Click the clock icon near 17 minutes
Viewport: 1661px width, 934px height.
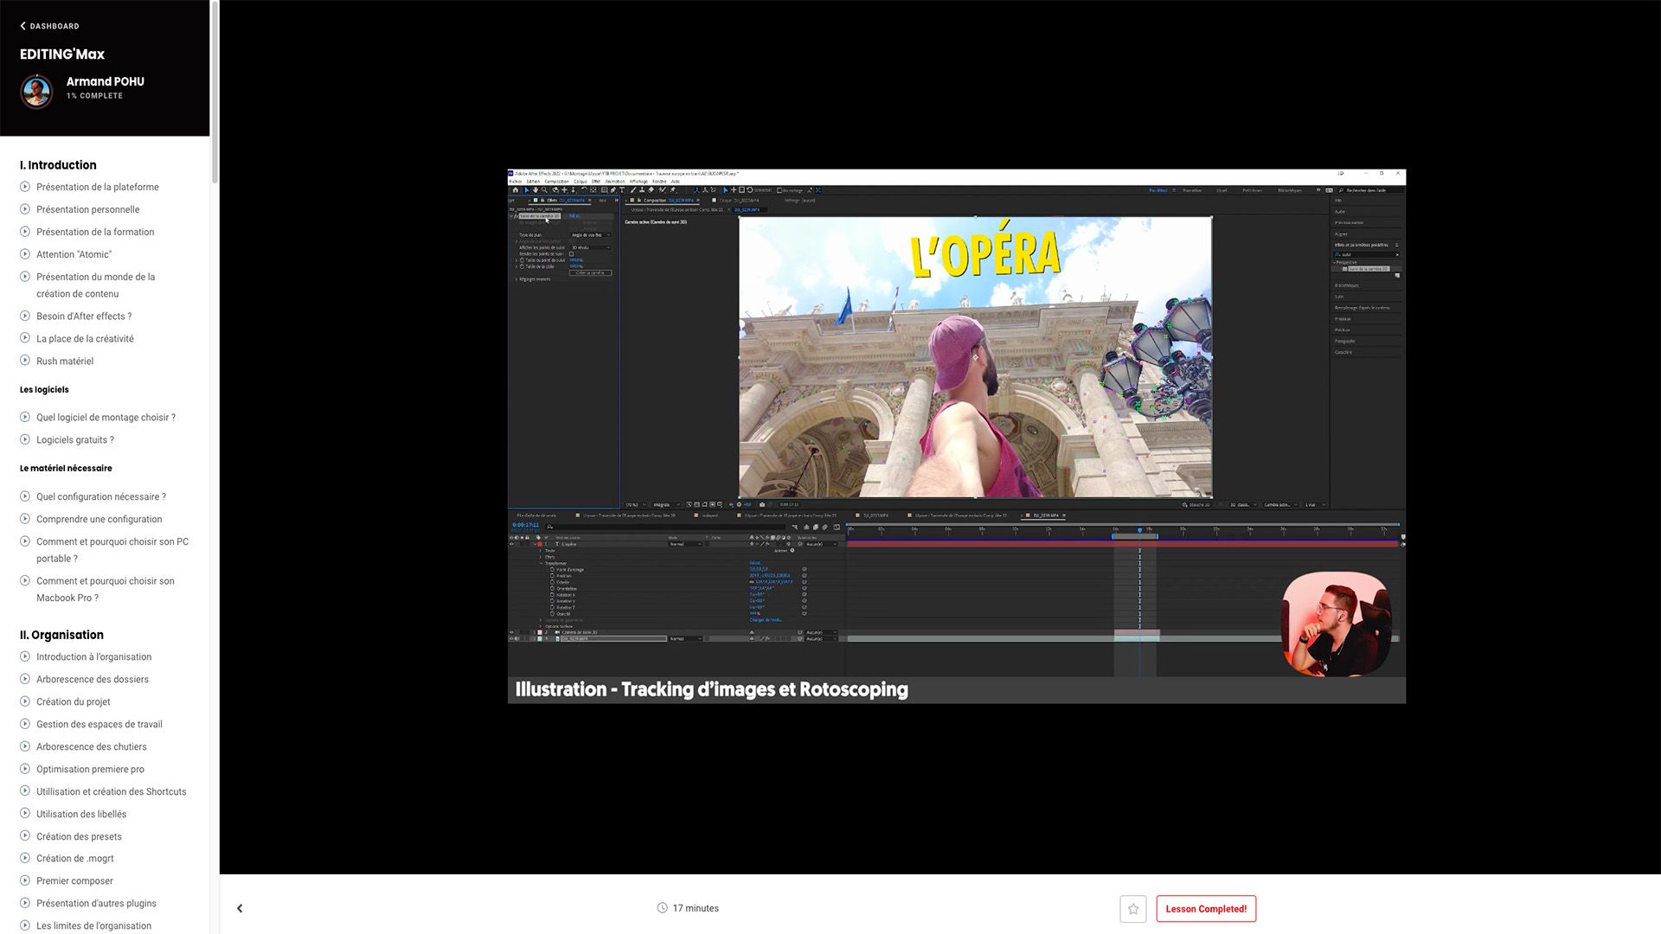click(x=662, y=908)
